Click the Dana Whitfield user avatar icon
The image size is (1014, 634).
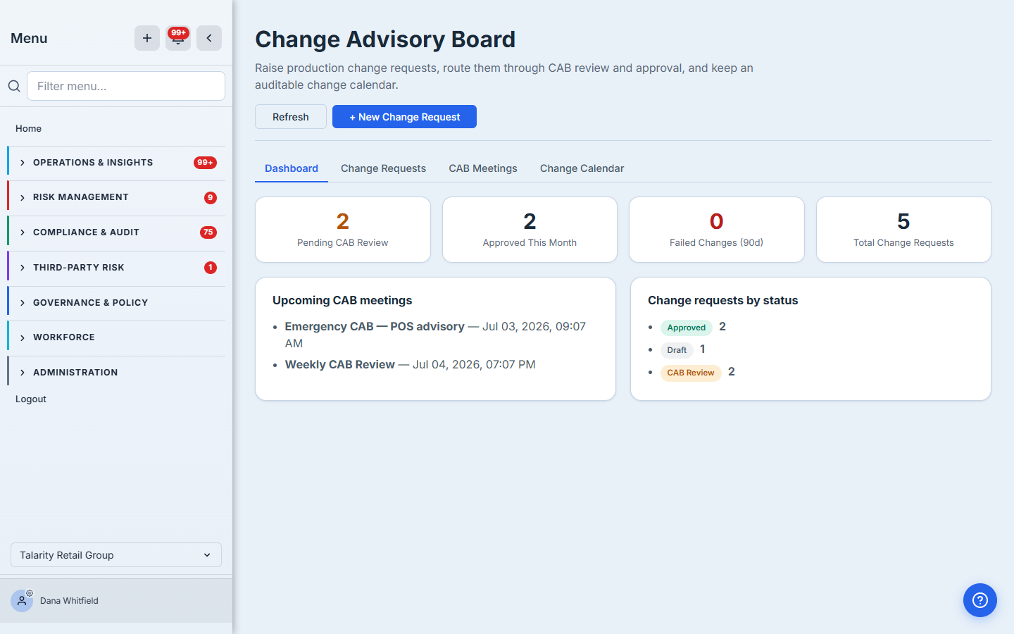[22, 601]
